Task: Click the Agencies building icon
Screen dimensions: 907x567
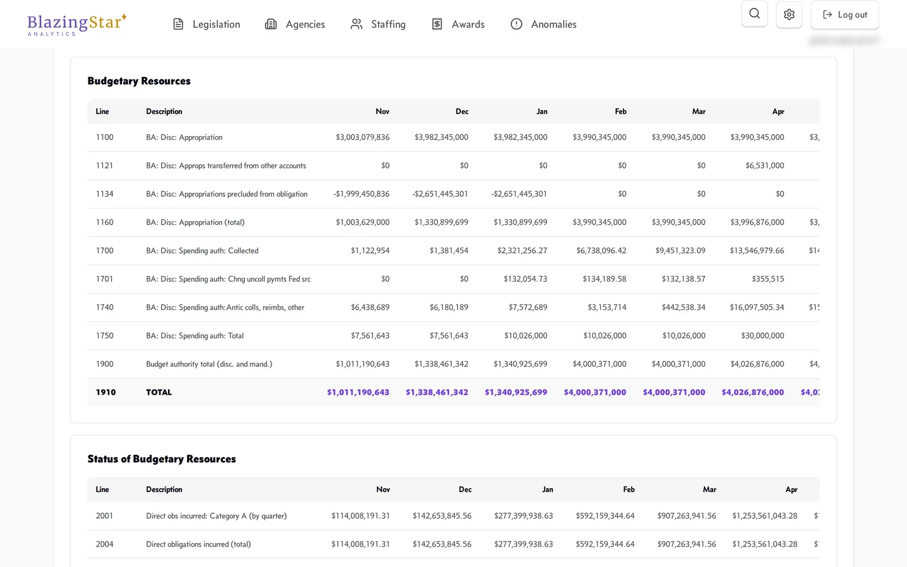Action: point(271,24)
